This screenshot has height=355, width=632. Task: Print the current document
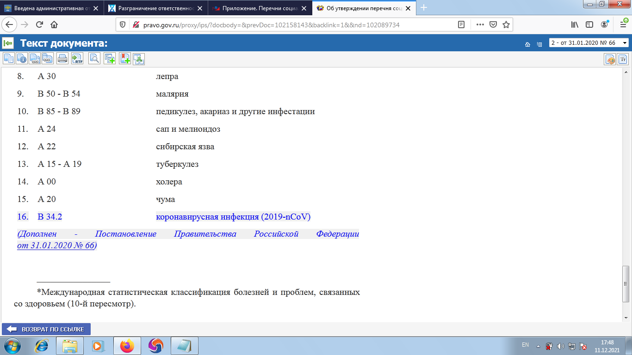(x=63, y=59)
